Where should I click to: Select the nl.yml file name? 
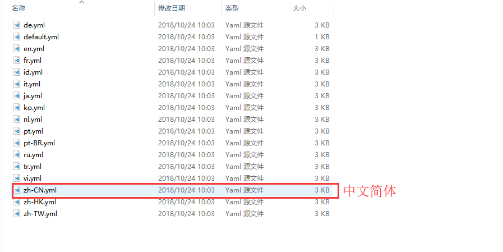pos(32,120)
